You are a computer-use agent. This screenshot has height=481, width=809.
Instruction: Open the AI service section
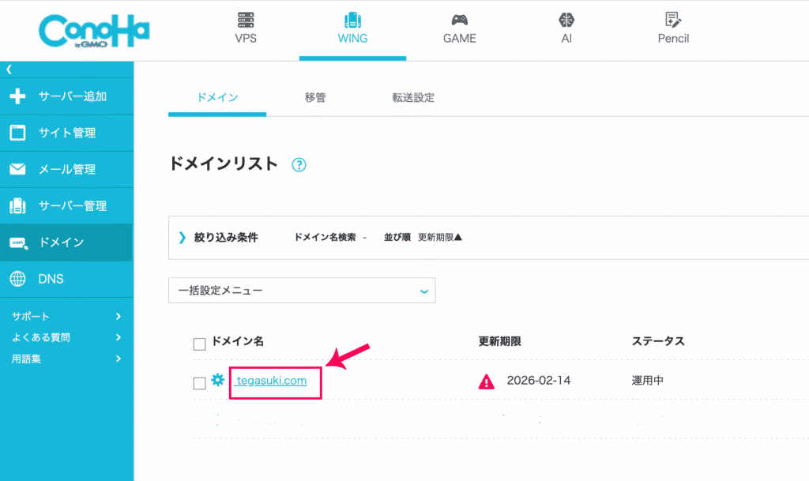[x=566, y=28]
